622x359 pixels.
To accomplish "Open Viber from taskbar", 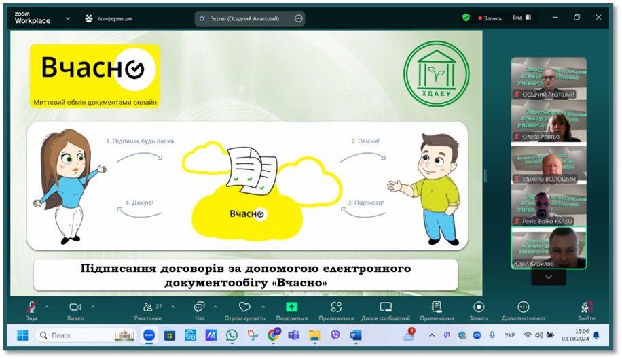I will point(335,336).
